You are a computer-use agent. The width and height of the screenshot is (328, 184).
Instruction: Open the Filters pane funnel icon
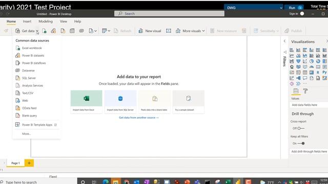285,52
